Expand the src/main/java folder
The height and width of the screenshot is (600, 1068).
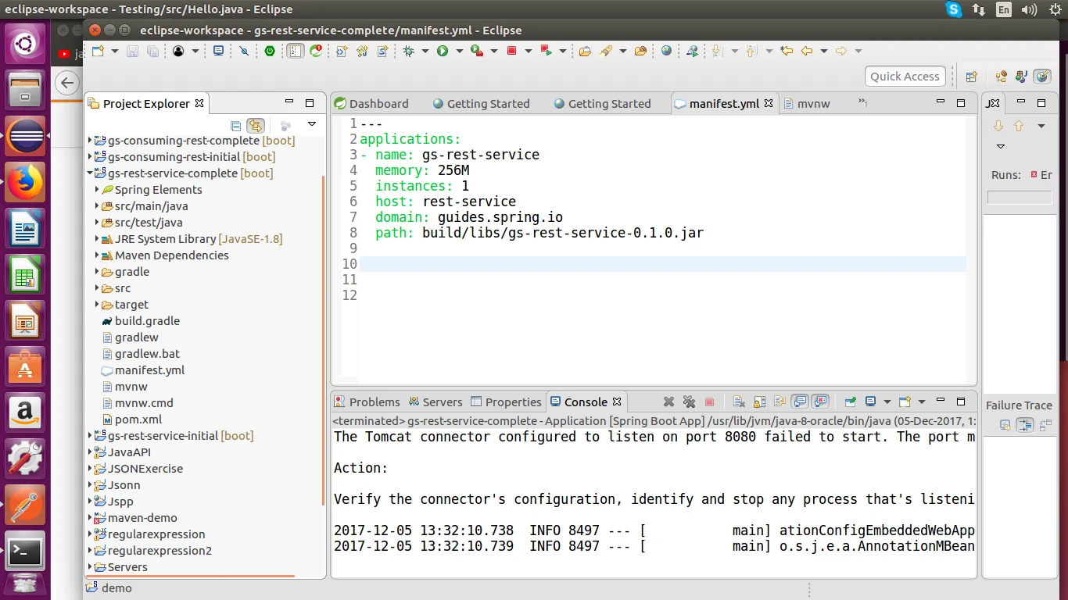pyautogui.click(x=96, y=206)
